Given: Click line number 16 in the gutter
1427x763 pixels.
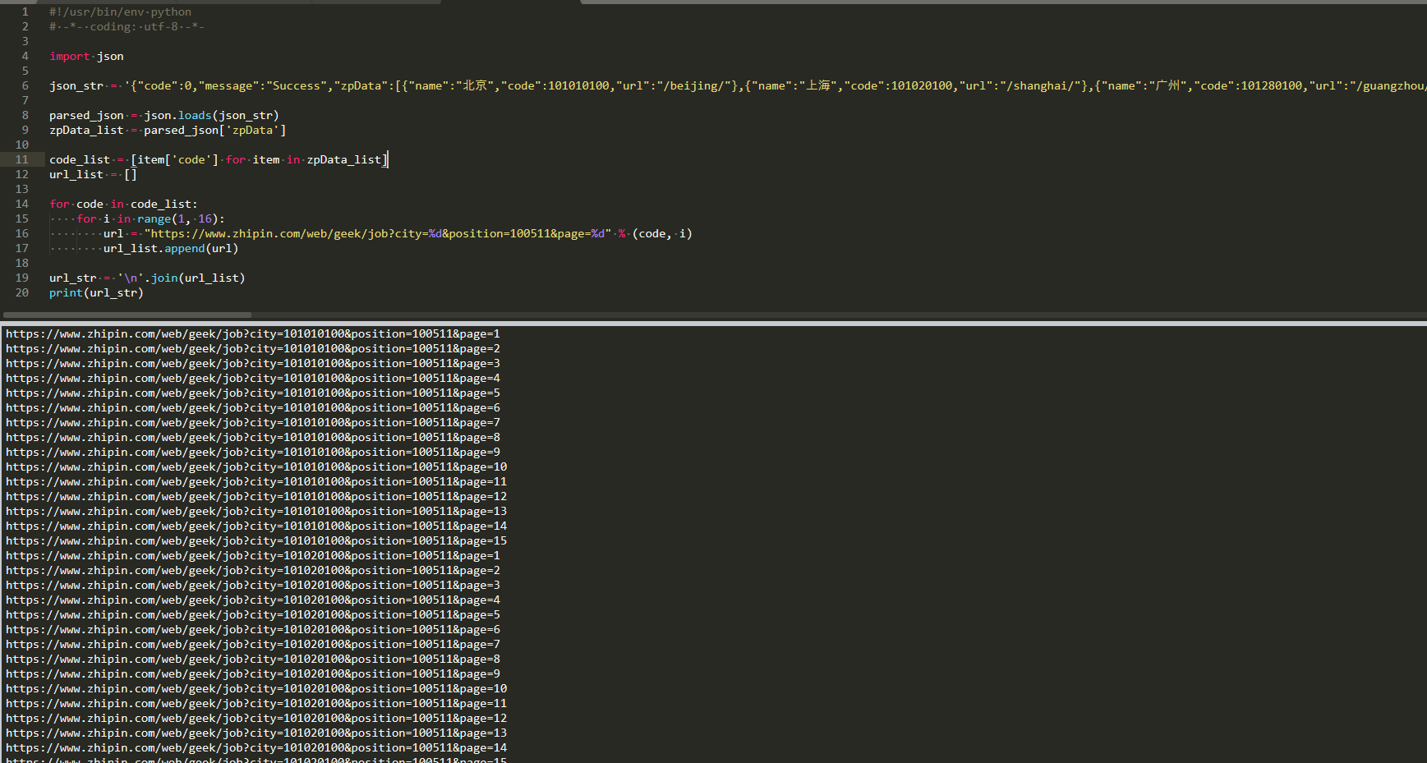Looking at the screenshot, I should pos(21,233).
